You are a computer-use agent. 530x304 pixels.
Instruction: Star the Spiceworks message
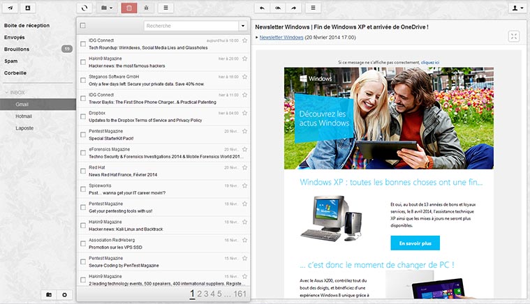pos(244,186)
